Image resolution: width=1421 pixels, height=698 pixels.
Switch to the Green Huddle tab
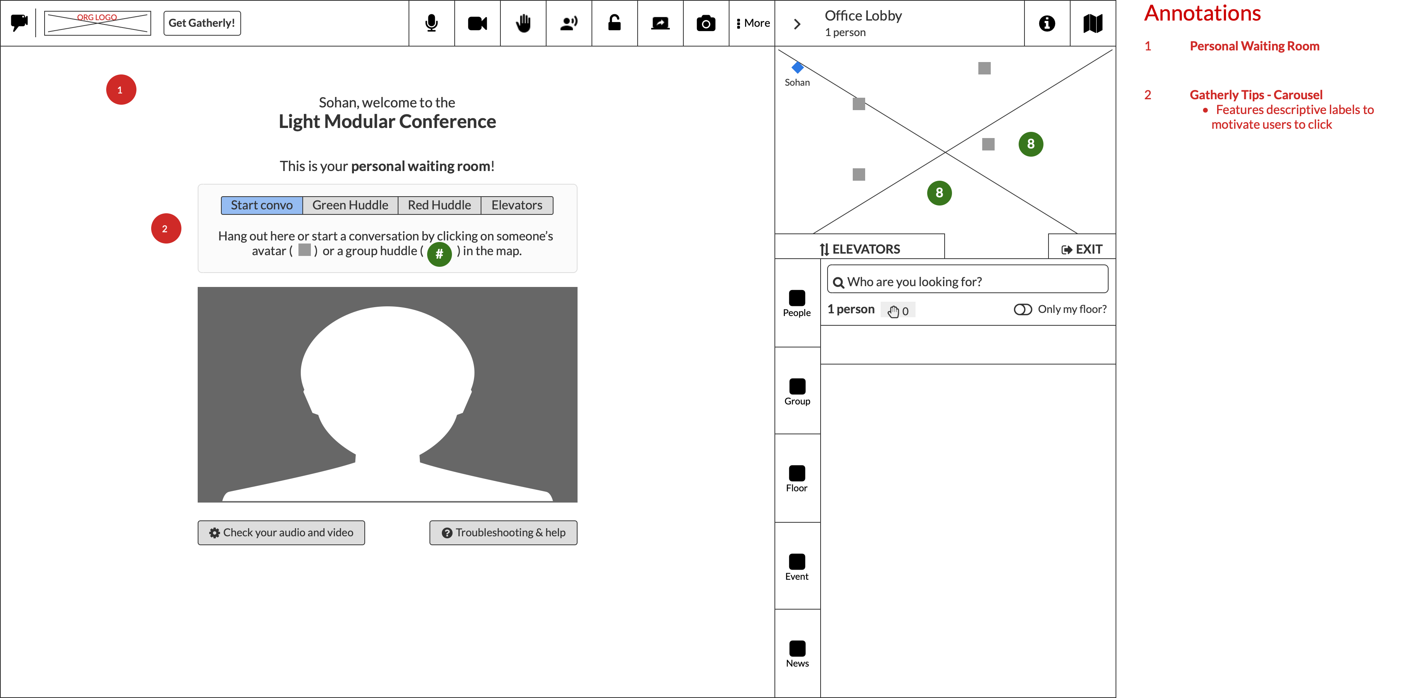(x=350, y=205)
